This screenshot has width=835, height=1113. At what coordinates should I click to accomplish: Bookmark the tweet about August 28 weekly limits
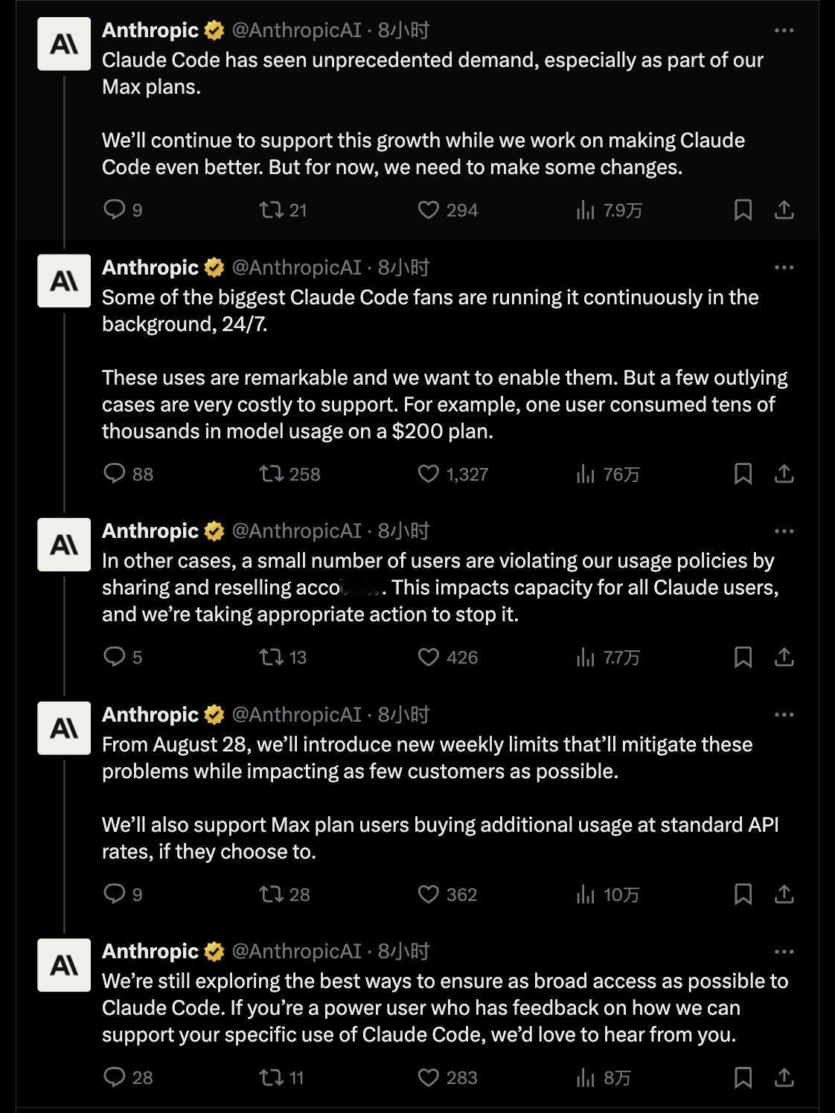point(743,894)
